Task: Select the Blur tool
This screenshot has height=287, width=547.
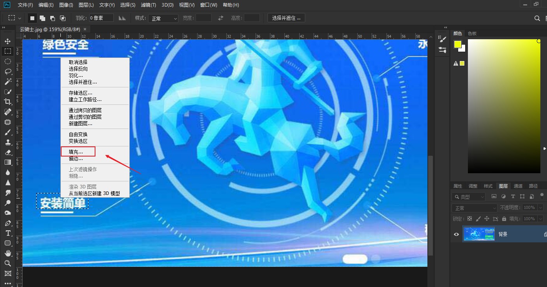Action: point(7,172)
